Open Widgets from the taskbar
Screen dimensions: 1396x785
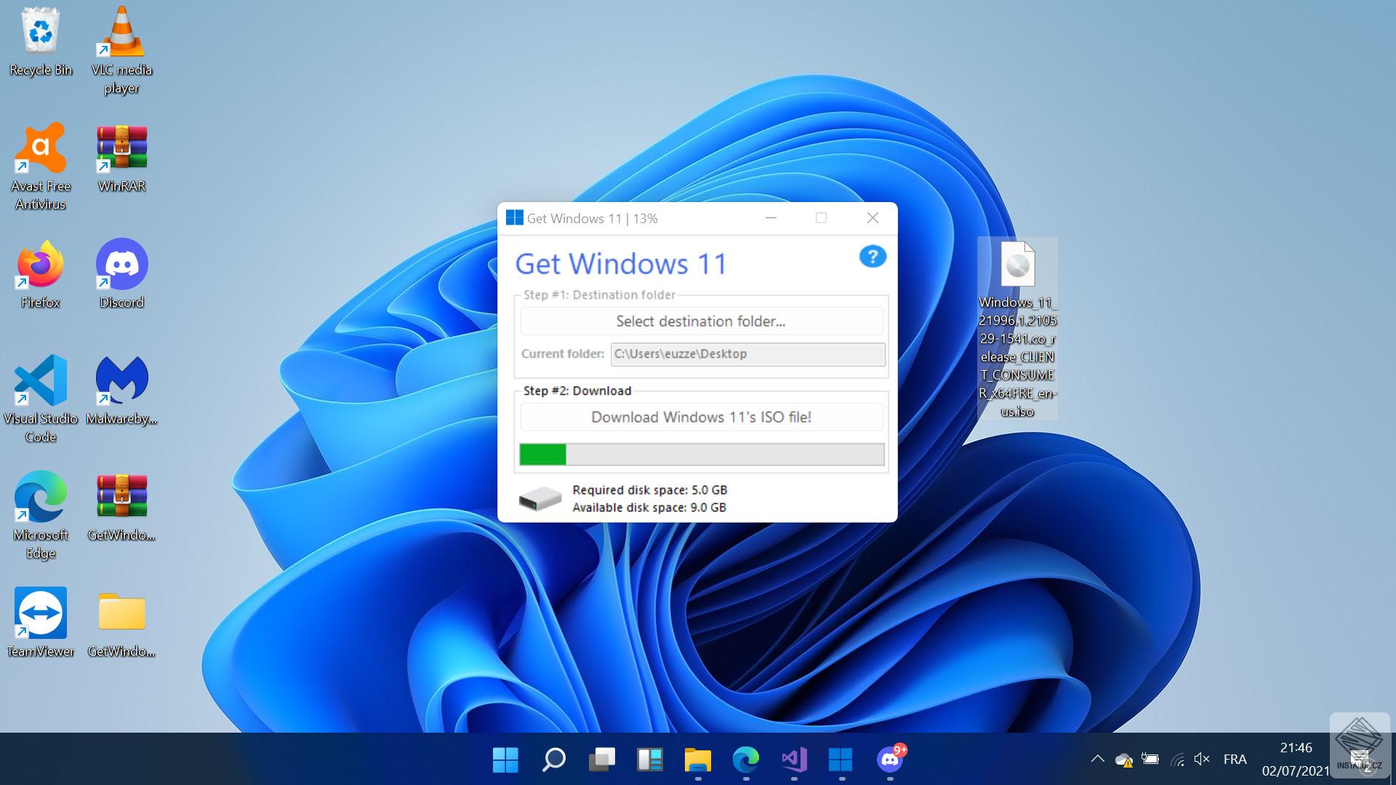pos(649,760)
